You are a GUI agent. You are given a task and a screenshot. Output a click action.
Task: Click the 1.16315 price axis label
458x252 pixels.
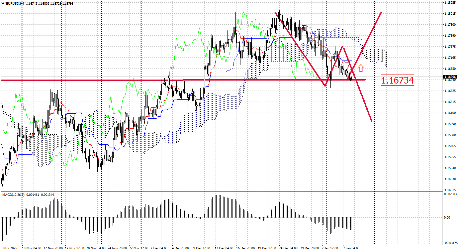click(450, 102)
